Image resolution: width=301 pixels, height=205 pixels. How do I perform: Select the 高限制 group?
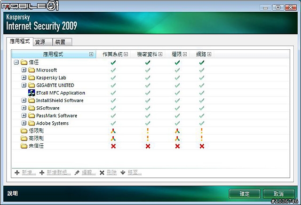pyautogui.click(x=36, y=138)
